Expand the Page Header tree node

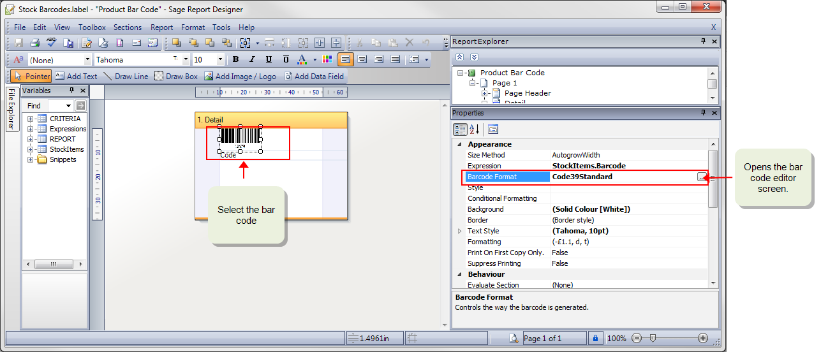485,93
